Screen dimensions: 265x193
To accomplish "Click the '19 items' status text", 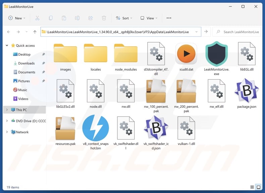I will pyautogui.click(x=13, y=187).
